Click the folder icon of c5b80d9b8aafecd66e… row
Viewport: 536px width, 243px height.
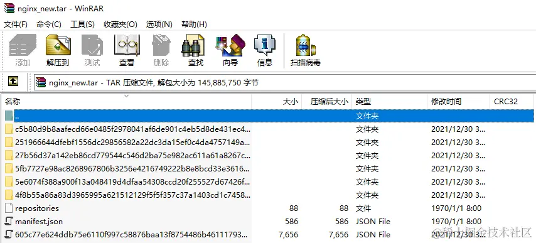[9, 129]
